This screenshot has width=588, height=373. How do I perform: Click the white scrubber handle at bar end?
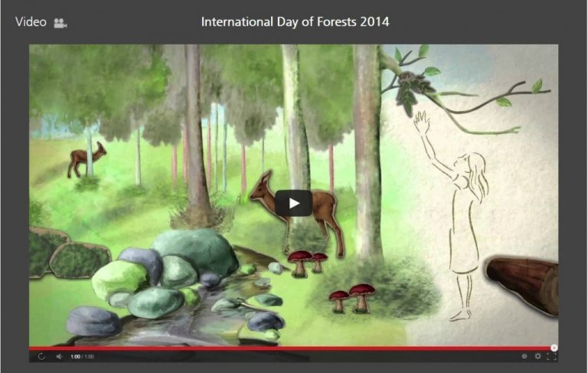pyautogui.click(x=554, y=348)
